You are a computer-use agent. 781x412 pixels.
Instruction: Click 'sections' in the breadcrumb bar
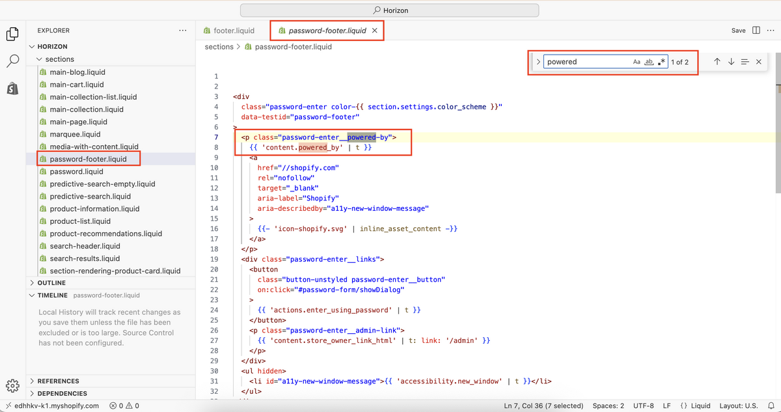[x=219, y=46]
